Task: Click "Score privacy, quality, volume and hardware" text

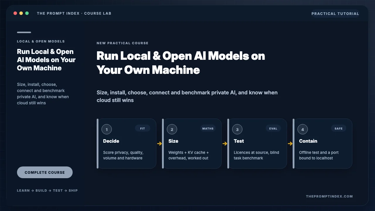Action: [123, 155]
